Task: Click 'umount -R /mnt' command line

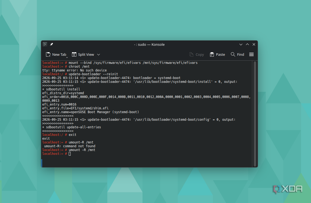Action: pyautogui.click(x=69, y=150)
